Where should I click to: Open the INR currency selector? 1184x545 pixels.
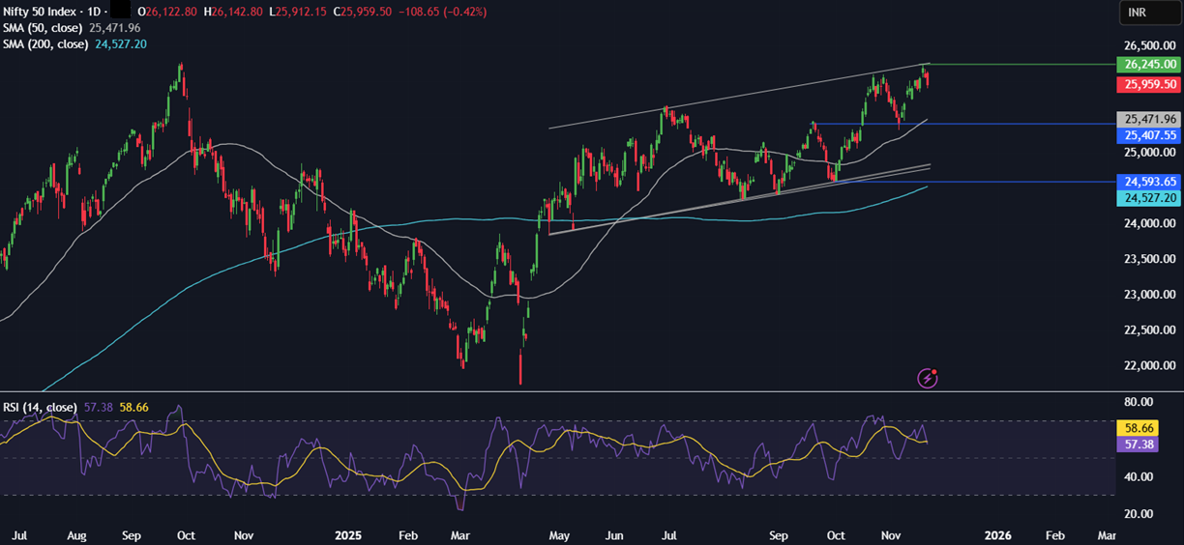coord(1139,13)
